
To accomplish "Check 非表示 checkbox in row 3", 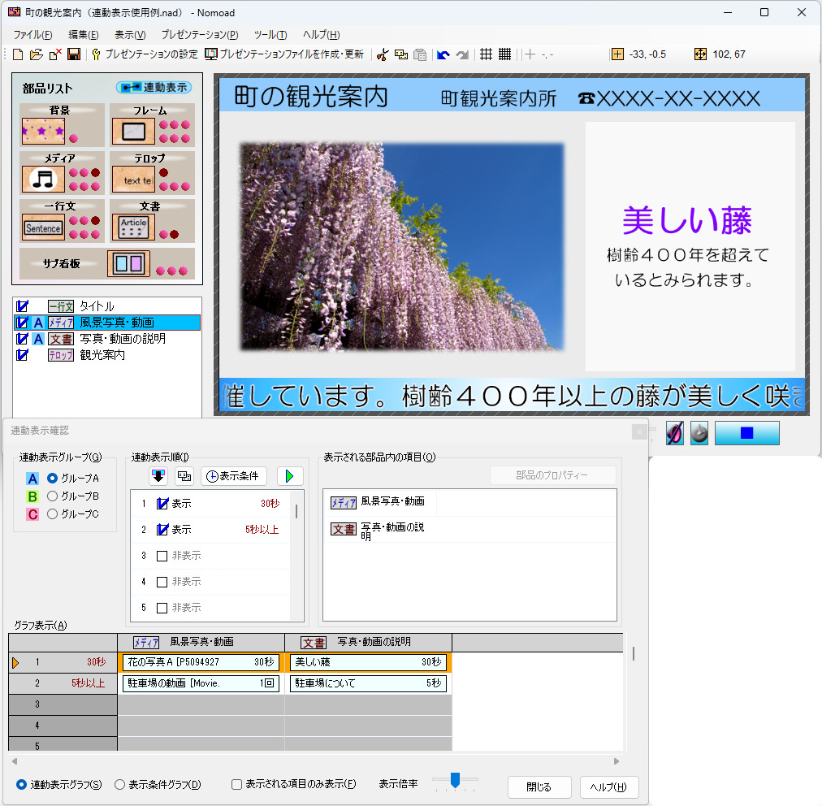I will click(162, 556).
